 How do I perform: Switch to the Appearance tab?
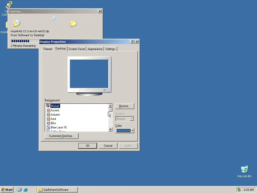pos(95,49)
